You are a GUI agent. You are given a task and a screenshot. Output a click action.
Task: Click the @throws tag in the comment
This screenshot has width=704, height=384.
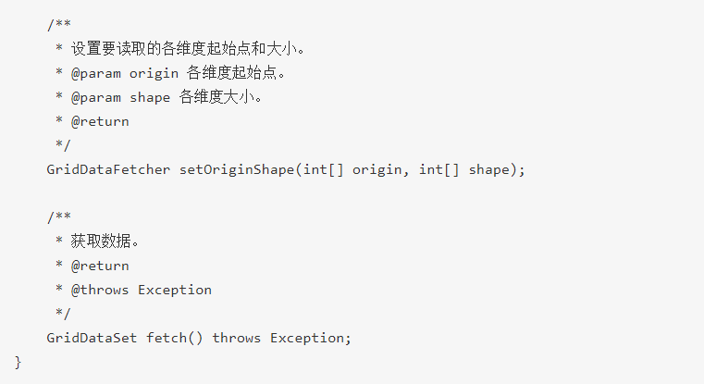pyautogui.click(x=100, y=290)
